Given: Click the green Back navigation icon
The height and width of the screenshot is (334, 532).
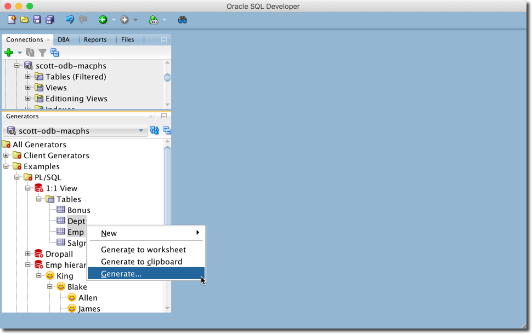Looking at the screenshot, I should [103, 20].
